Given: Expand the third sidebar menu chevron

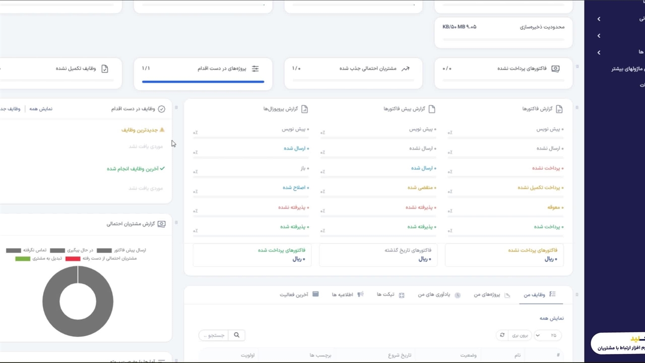Looking at the screenshot, I should tap(599, 52).
